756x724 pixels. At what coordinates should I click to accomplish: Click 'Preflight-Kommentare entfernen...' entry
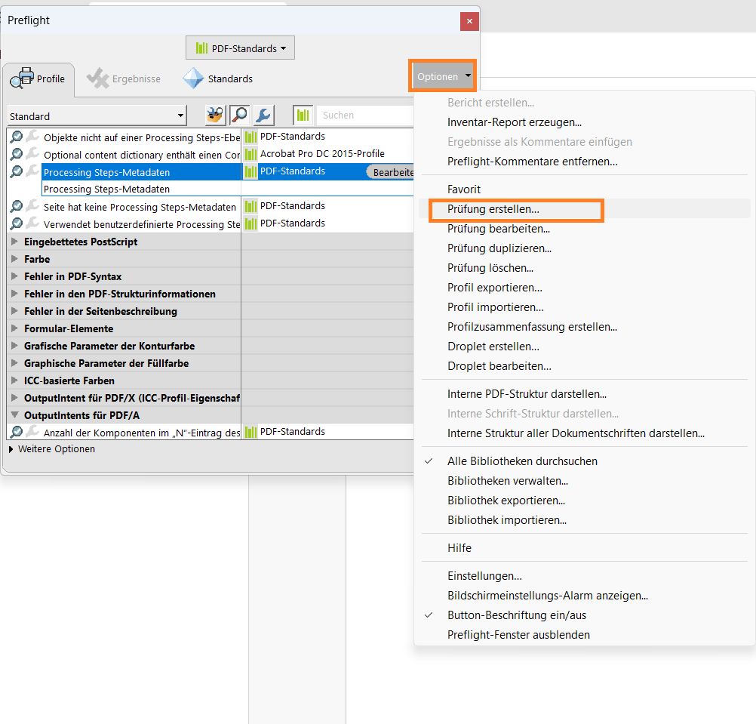(x=532, y=162)
